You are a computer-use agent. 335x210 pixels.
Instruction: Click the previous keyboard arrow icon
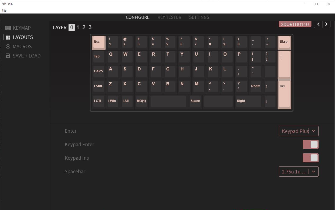click(x=318, y=24)
